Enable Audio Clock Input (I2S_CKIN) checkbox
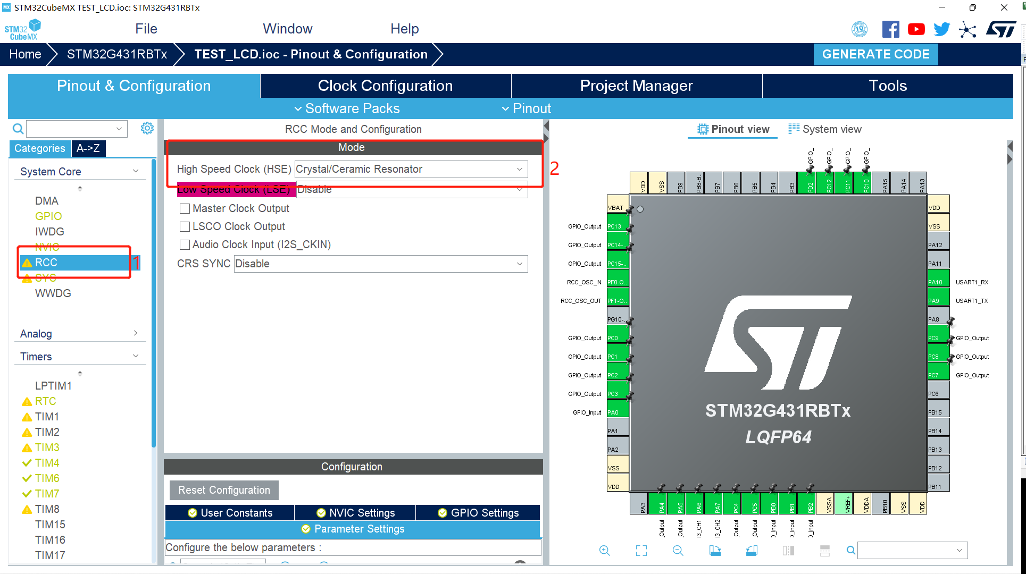The image size is (1026, 574). [185, 245]
